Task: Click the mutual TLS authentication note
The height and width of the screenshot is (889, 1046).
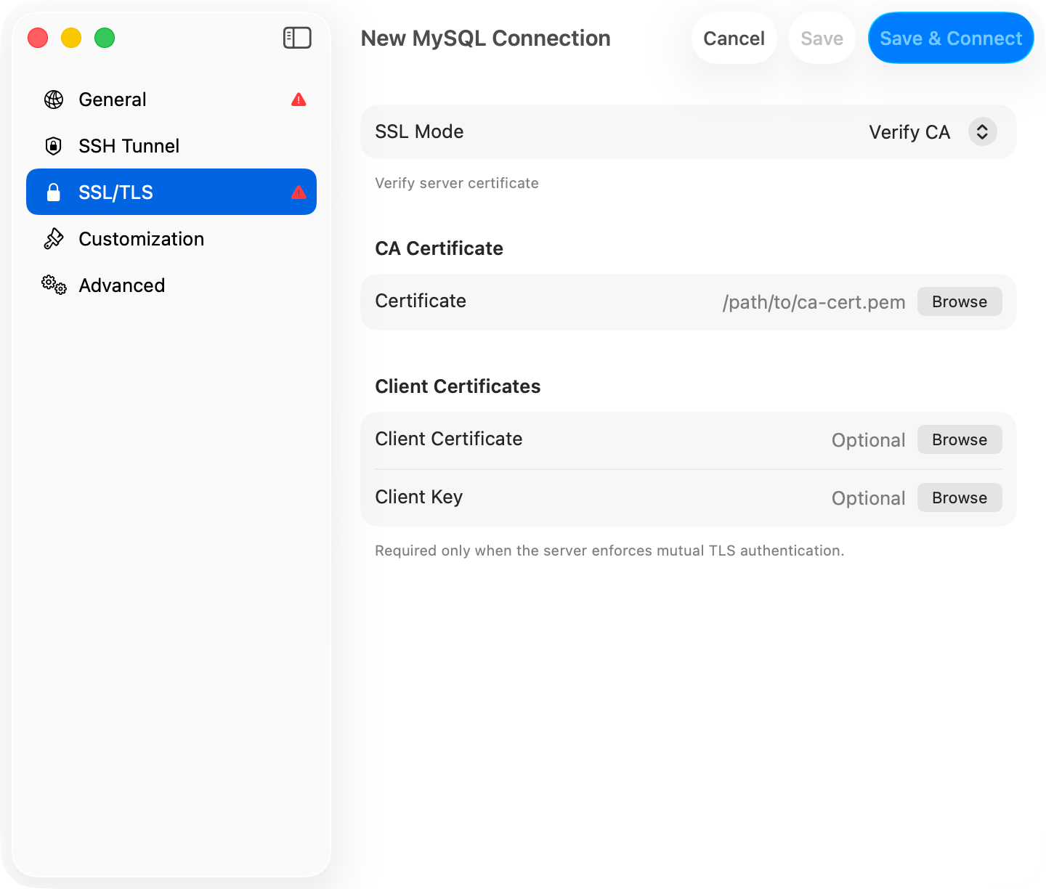Action: click(x=609, y=551)
